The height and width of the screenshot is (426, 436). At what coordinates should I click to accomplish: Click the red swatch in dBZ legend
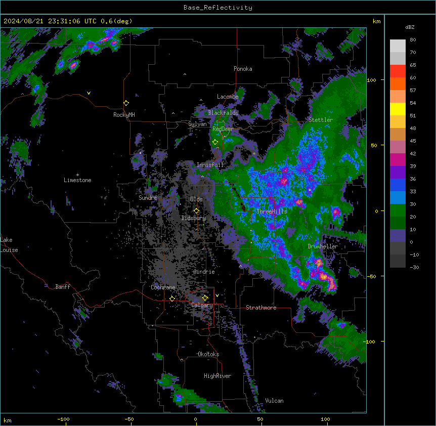pos(398,71)
